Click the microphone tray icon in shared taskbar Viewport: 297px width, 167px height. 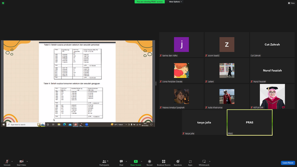pos(131,125)
